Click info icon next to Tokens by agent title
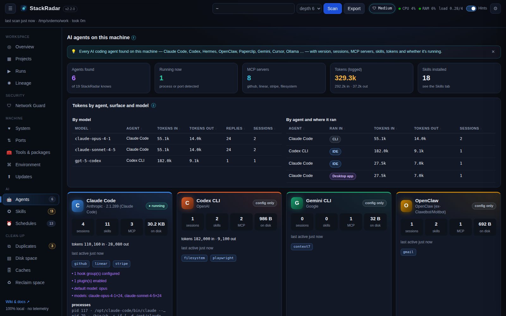The image size is (506, 316). [153, 106]
